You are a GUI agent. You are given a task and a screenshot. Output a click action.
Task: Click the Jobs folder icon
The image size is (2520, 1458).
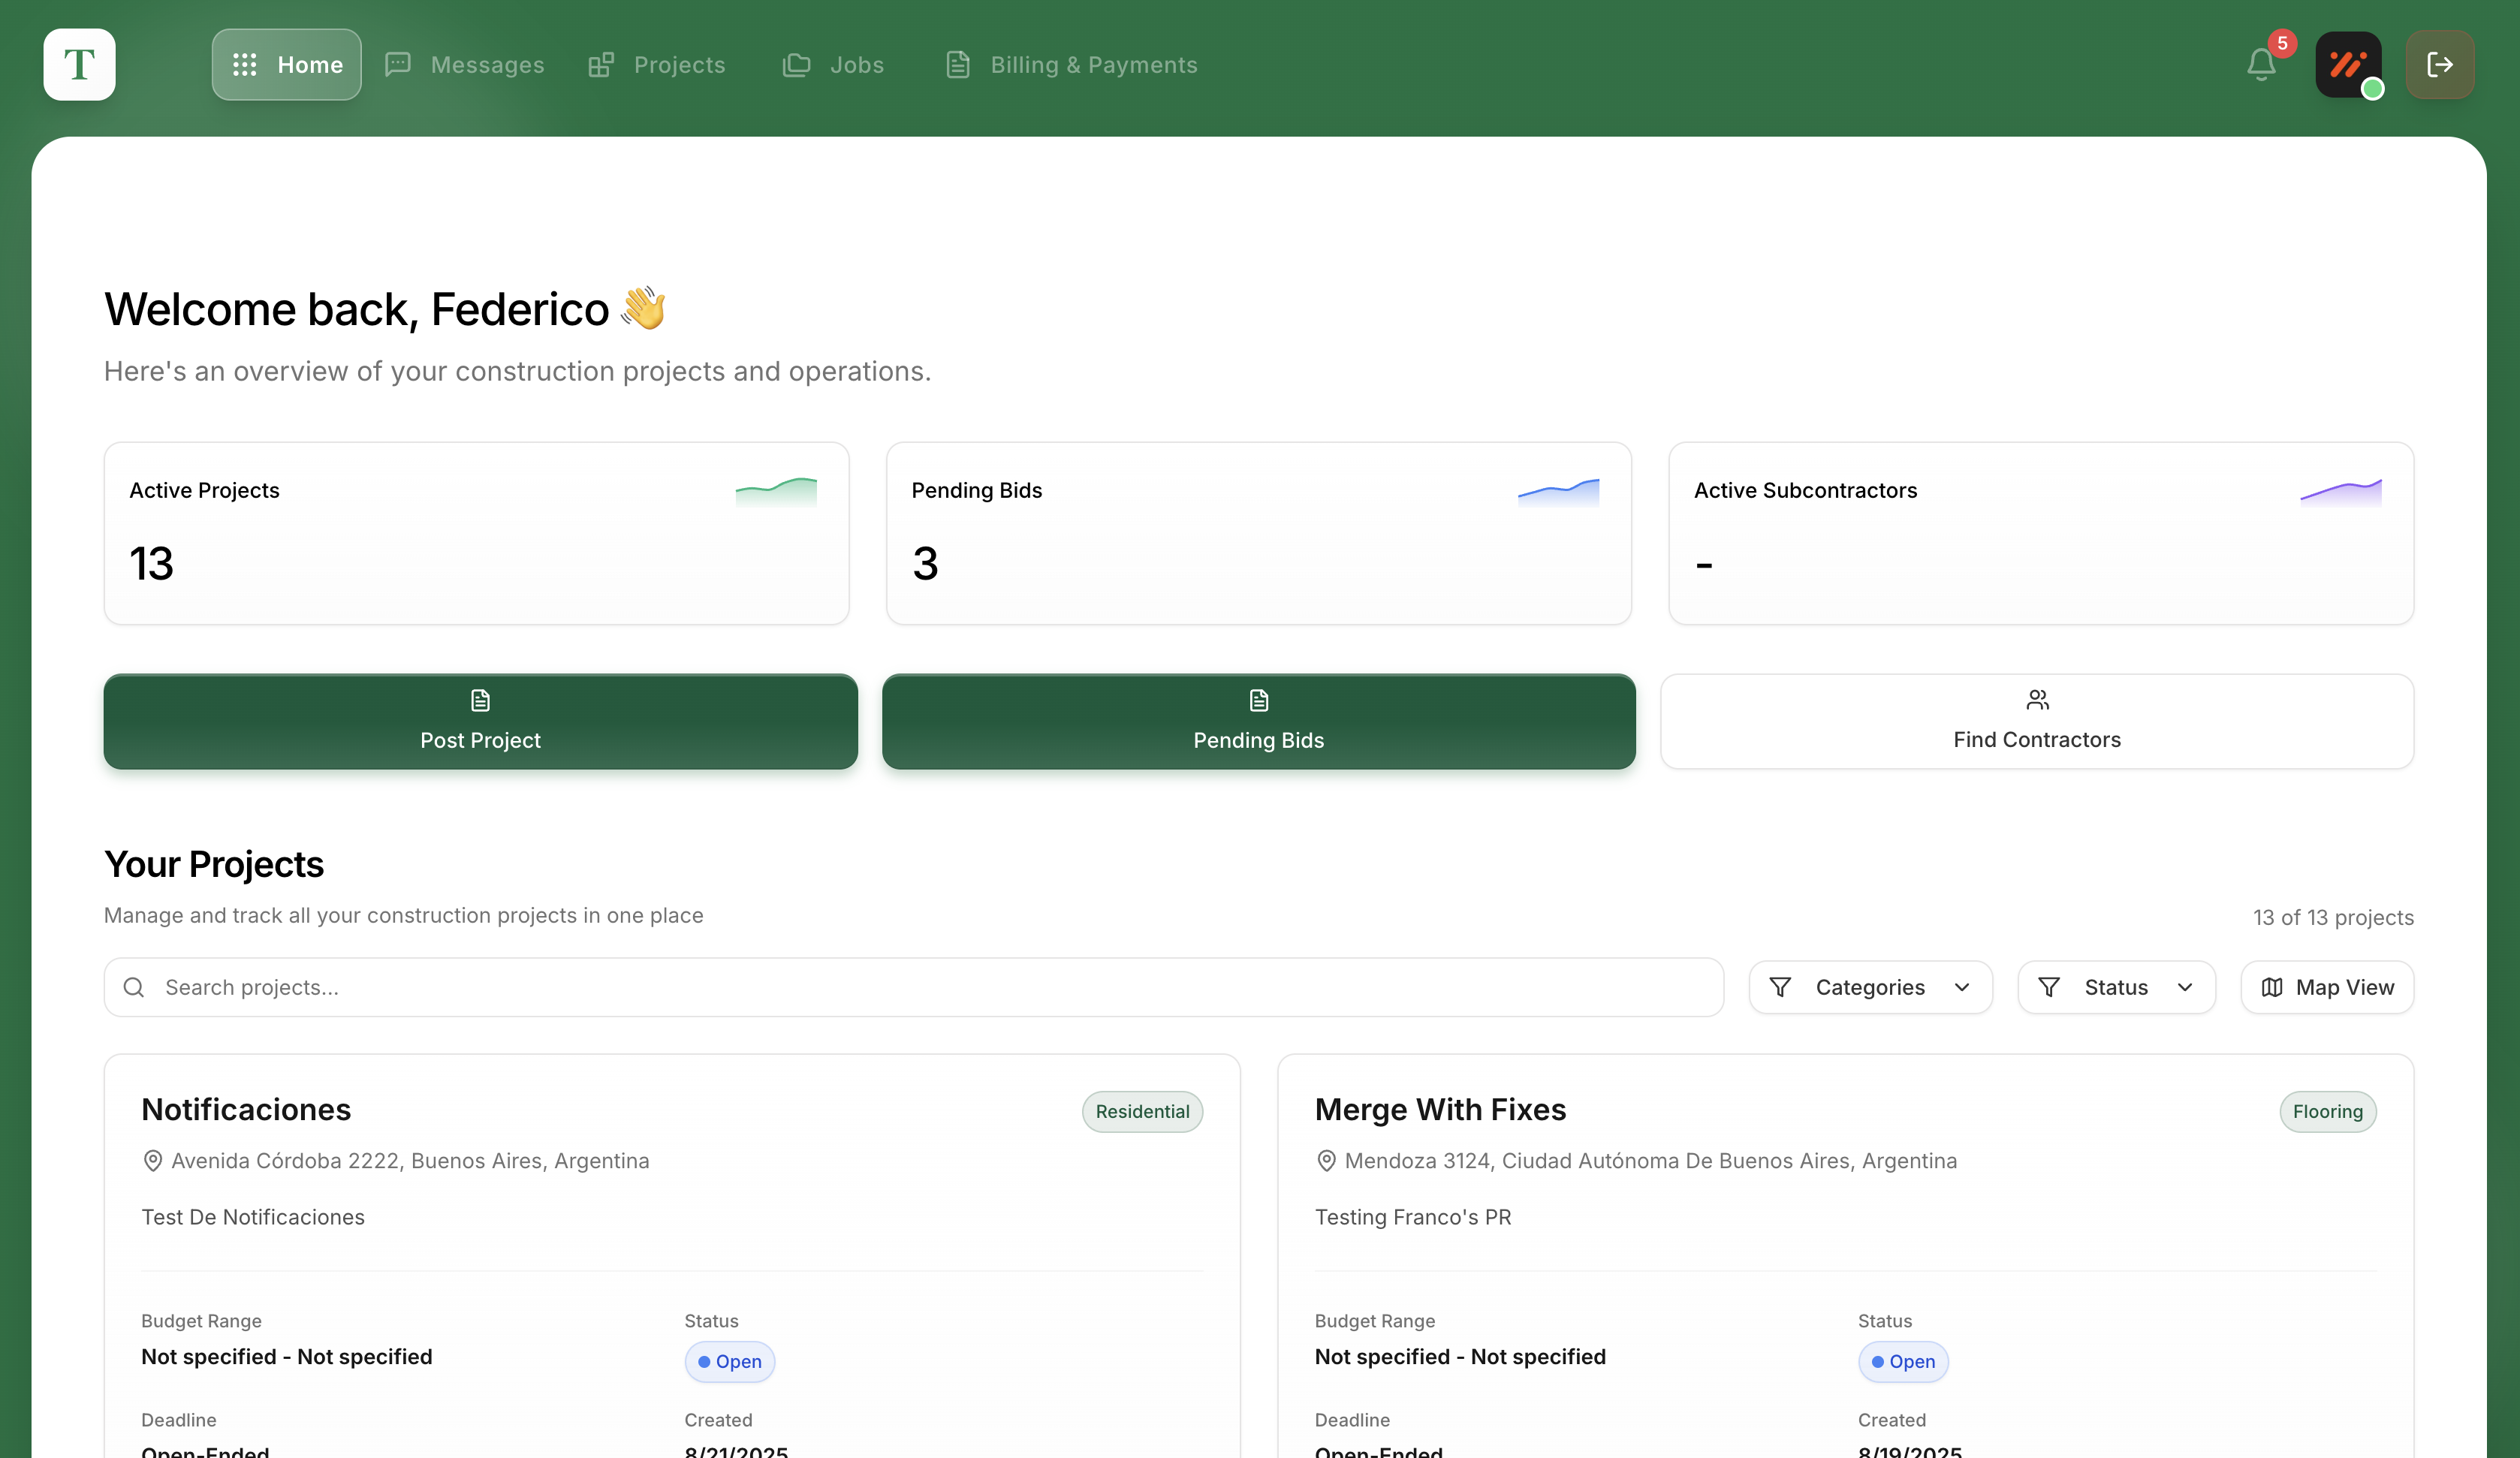click(795, 64)
